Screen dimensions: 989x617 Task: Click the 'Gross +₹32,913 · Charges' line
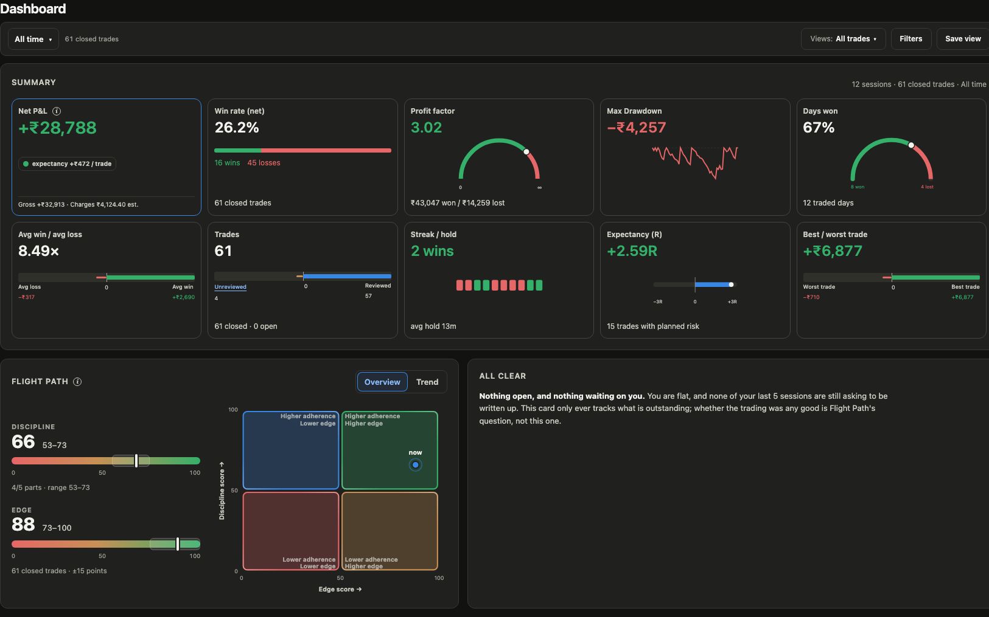(79, 205)
